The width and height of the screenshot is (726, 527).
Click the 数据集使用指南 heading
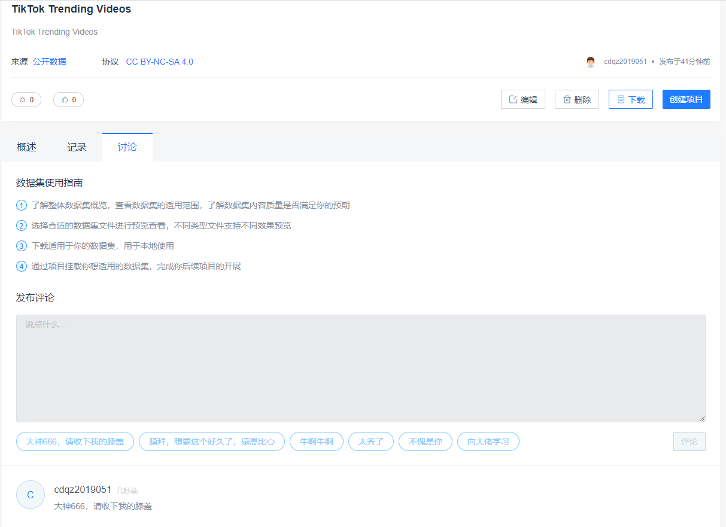(x=50, y=182)
